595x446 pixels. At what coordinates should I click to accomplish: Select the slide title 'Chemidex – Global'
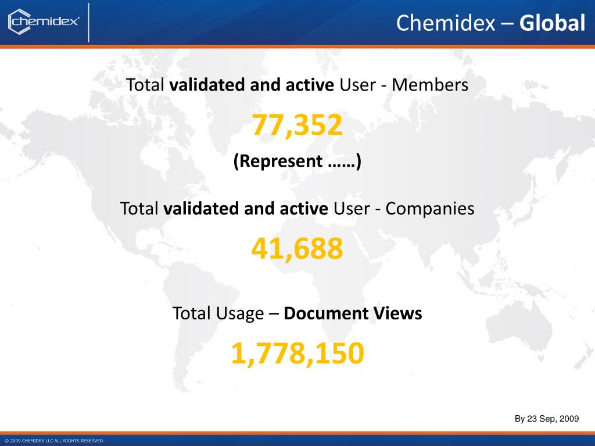point(490,23)
